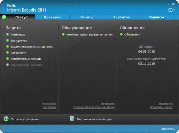Open Параметры in the bottom bar

[167, 129]
